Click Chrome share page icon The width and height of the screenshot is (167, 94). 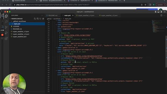tap(142, 5)
